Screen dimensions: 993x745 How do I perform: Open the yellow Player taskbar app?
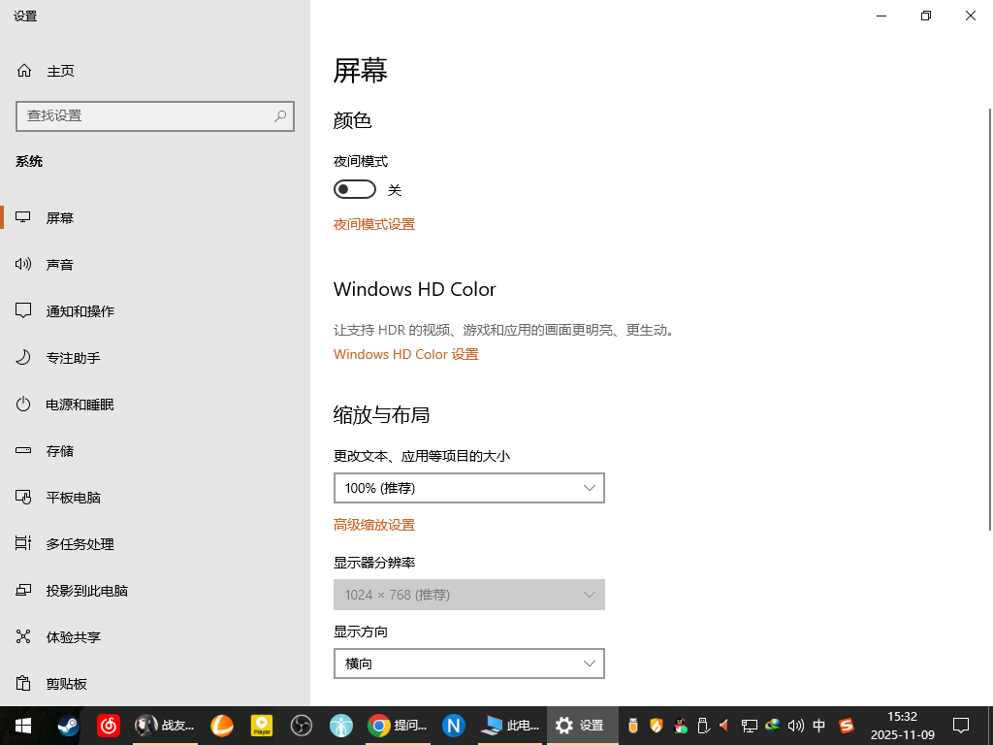[262, 726]
